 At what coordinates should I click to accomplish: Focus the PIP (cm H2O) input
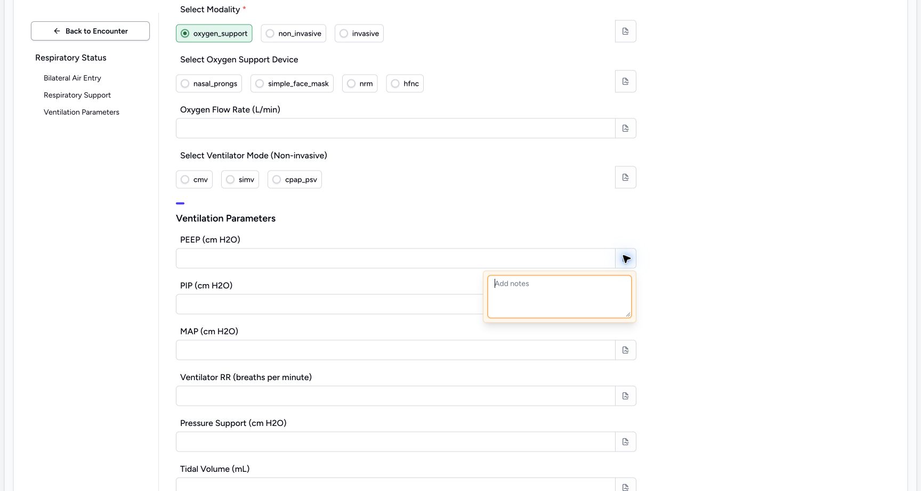point(329,304)
